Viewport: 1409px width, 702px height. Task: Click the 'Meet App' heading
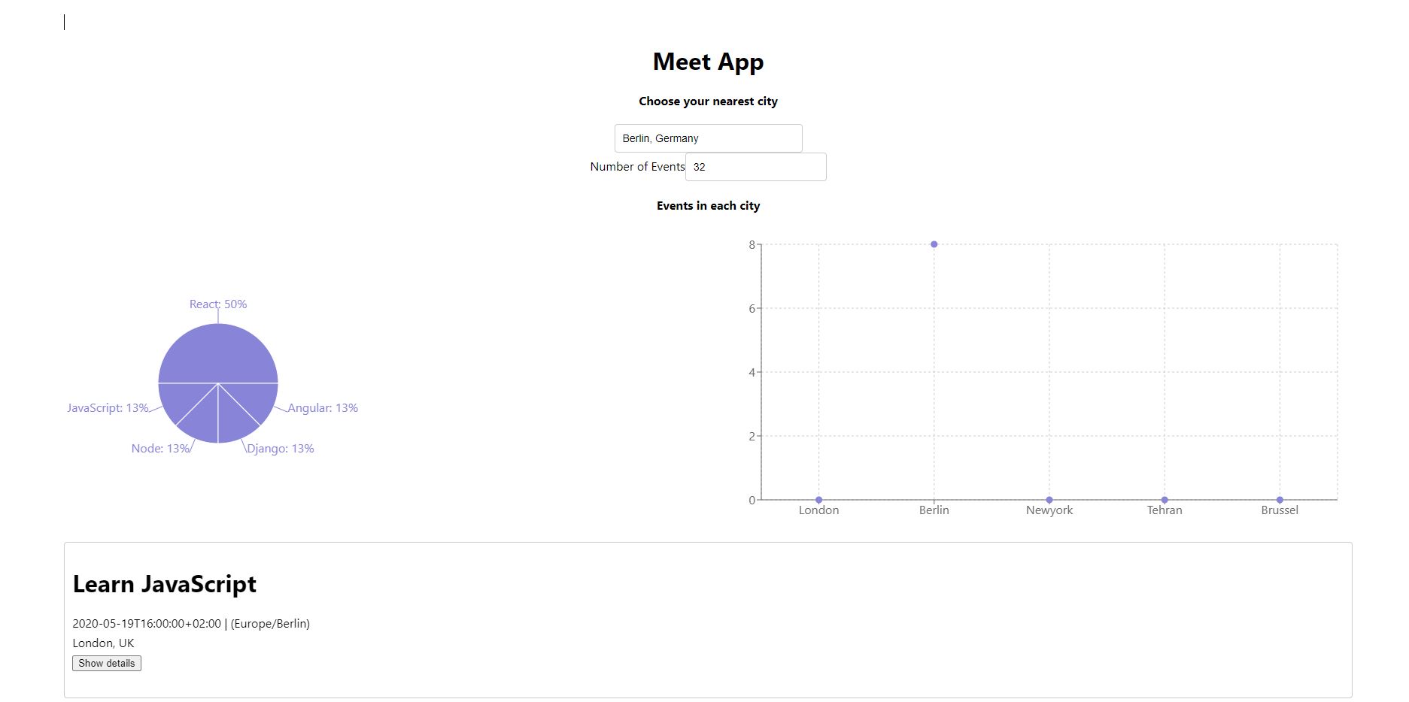pyautogui.click(x=708, y=61)
